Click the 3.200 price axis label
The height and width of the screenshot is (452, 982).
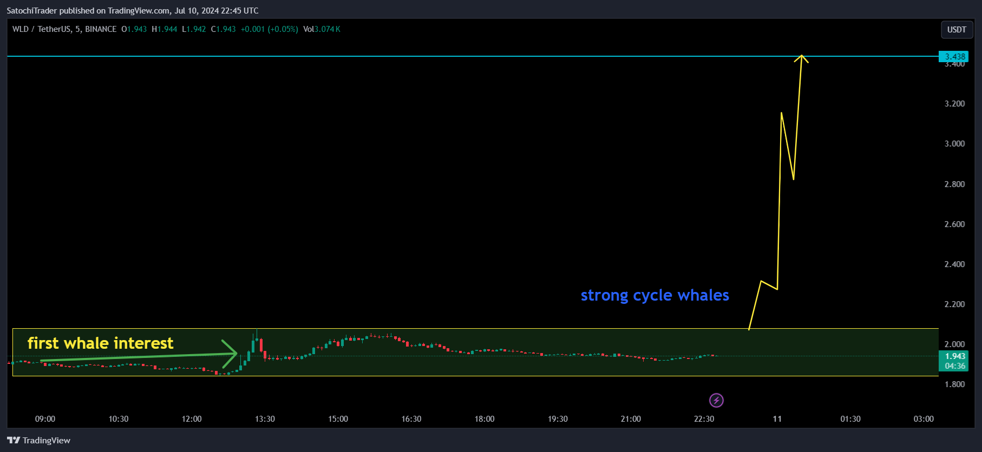point(954,104)
